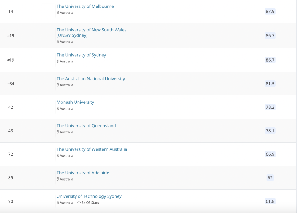Click location pin under Australian National University
The image size is (297, 213).
pos(58,85)
